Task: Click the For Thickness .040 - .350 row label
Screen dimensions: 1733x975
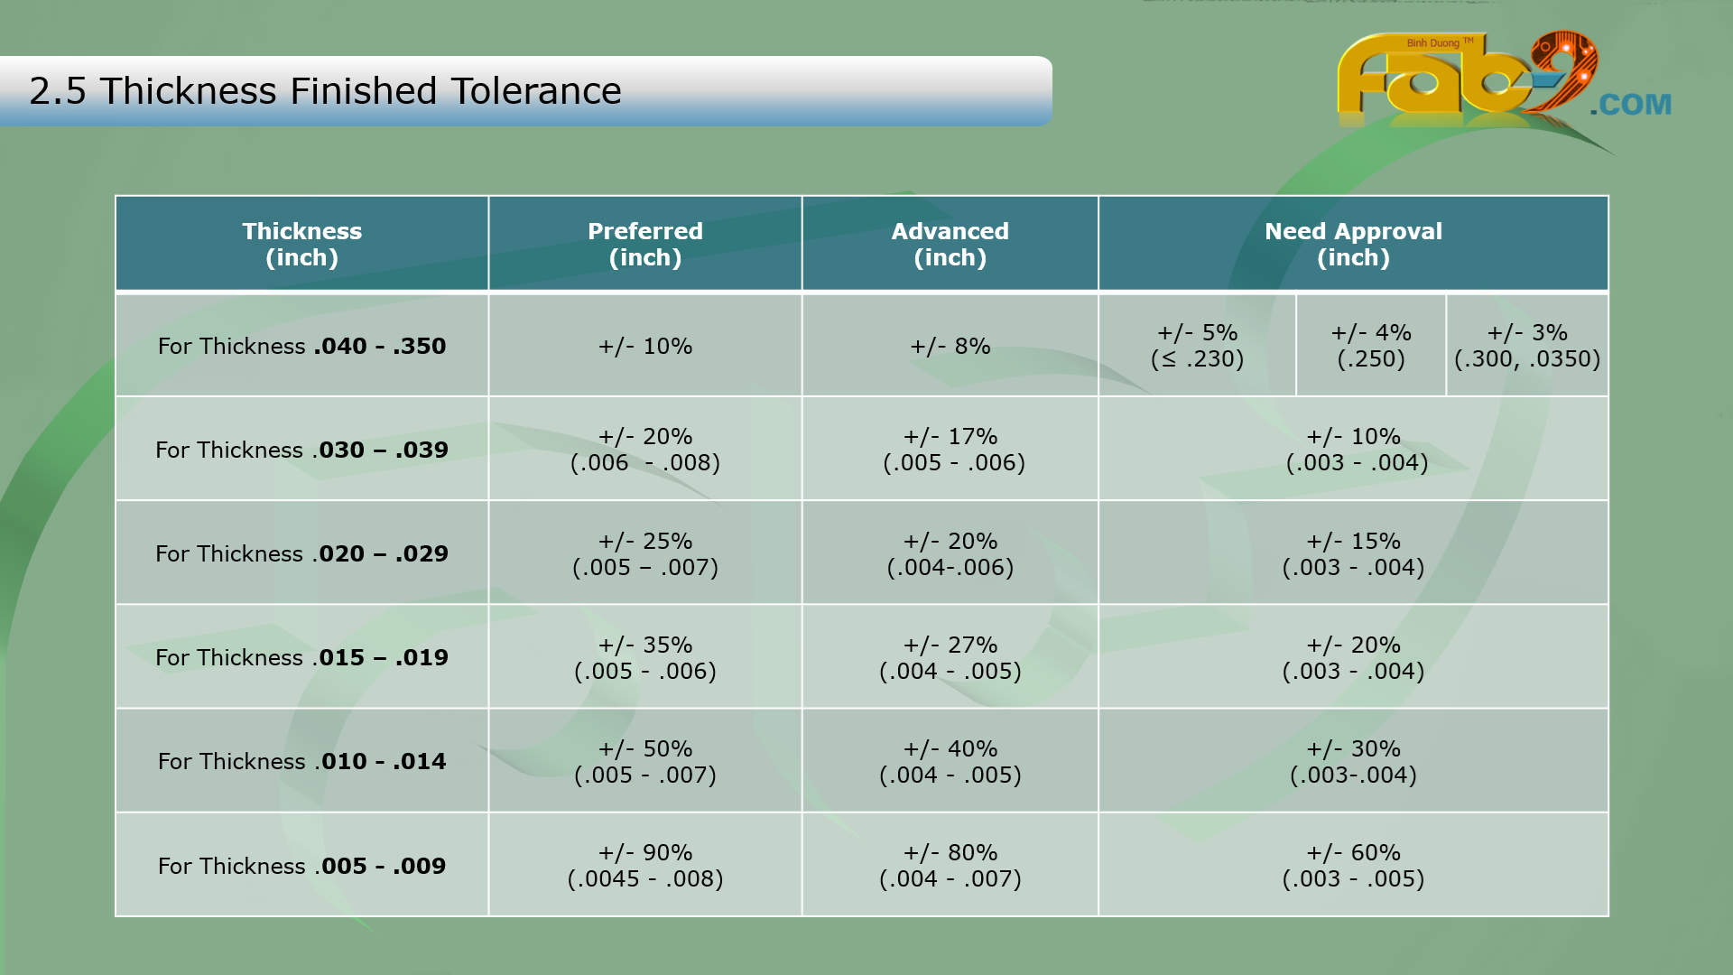Action: point(301,346)
